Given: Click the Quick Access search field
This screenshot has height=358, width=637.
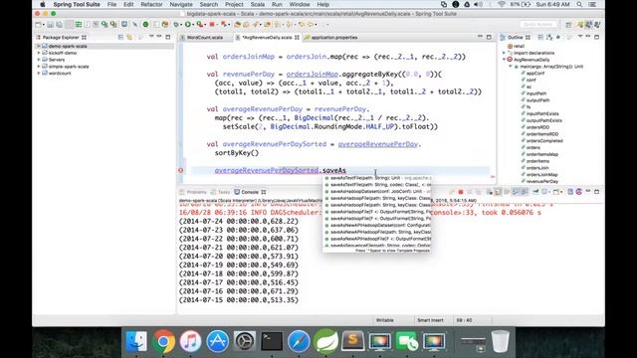Looking at the screenshot, I should [x=537, y=25].
